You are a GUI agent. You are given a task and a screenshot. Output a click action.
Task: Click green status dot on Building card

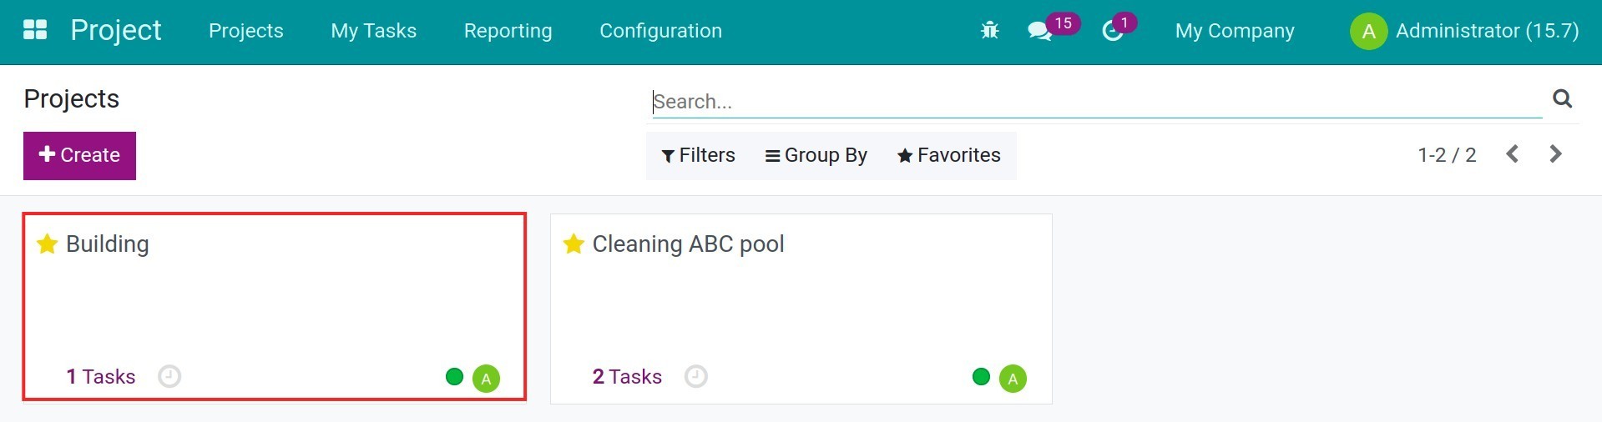point(454,377)
